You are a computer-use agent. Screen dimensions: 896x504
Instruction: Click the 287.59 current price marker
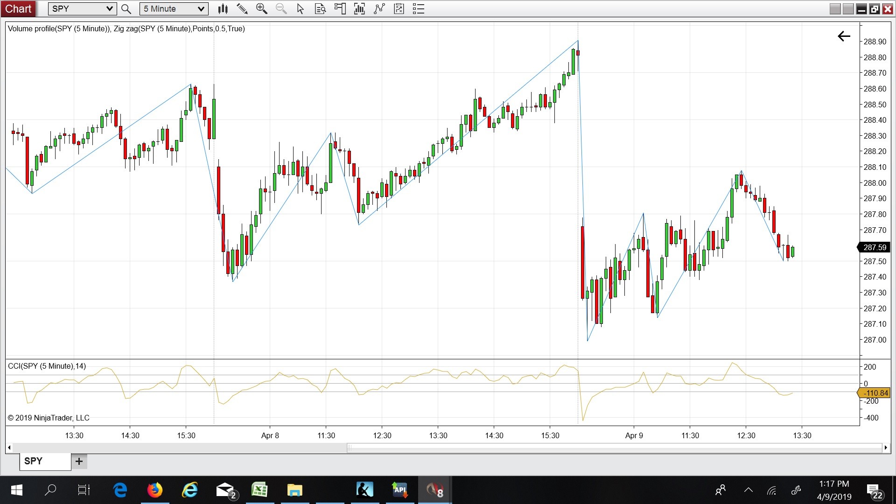[x=874, y=247]
